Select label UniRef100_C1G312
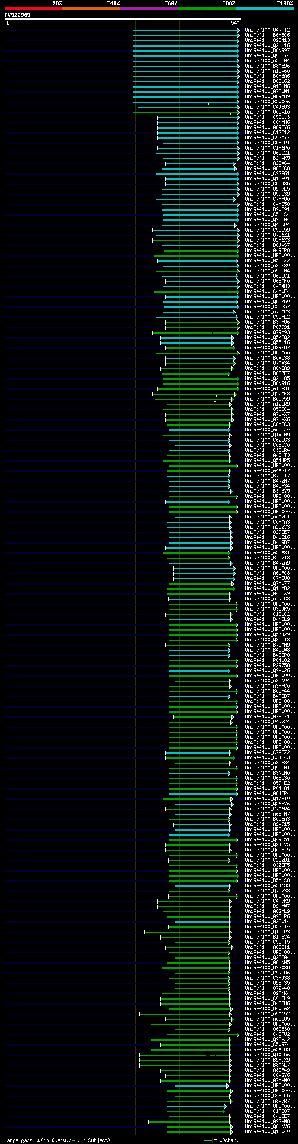 tap(267, 132)
